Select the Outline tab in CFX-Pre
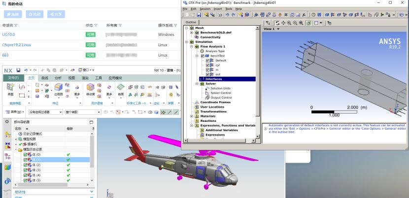409x198 pixels. point(191,23)
